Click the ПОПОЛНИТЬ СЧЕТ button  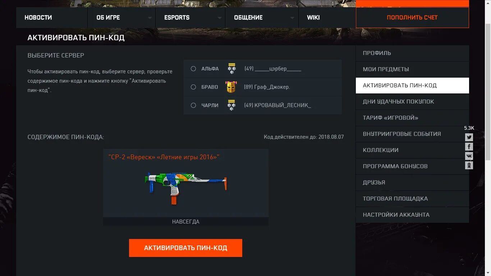coord(412,18)
